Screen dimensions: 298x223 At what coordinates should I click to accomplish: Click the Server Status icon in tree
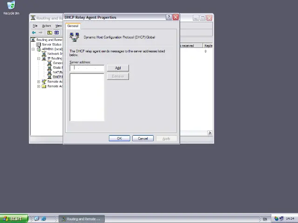(39, 45)
